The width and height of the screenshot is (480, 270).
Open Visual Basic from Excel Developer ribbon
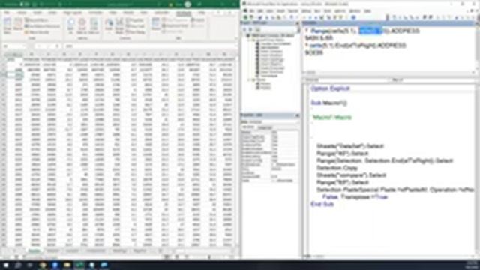(x=7, y=25)
